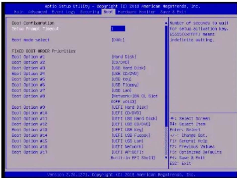
Task: Select the Boot Option #17 label
Action: click(29, 152)
